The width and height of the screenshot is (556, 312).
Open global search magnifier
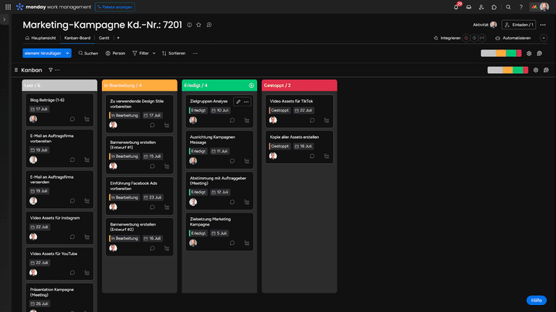click(508, 7)
